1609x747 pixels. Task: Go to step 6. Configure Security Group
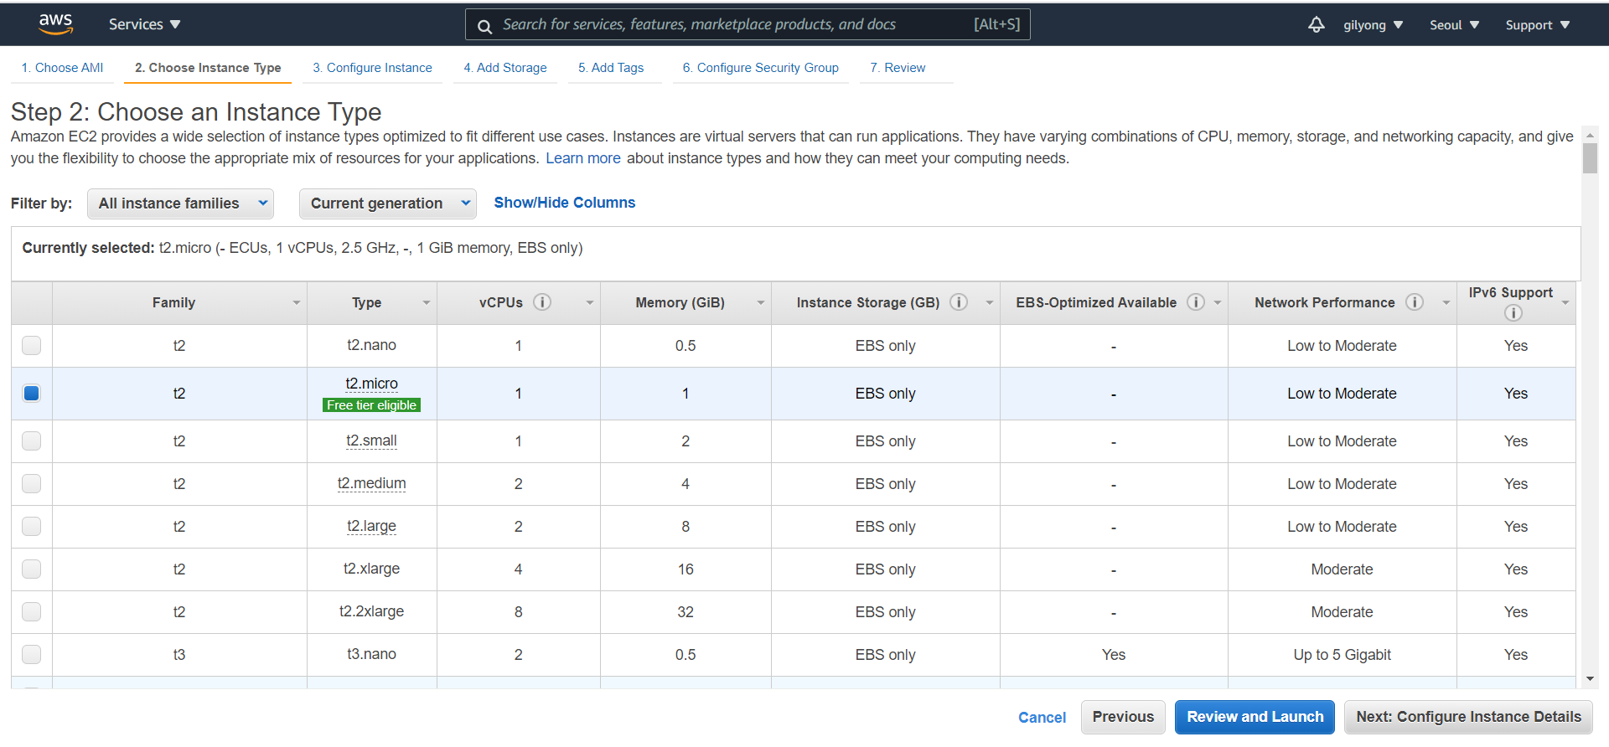point(761,68)
